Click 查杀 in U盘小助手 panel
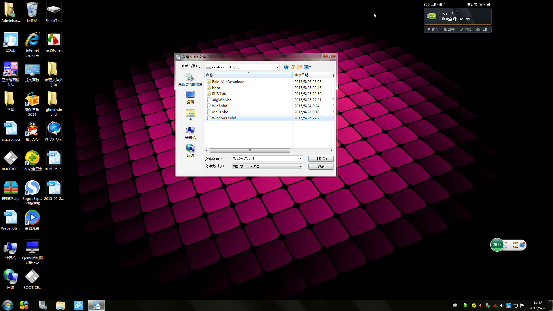This screenshot has width=553, height=311. [433, 30]
